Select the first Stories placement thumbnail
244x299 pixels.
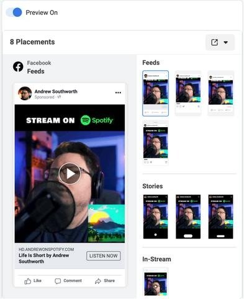(x=155, y=217)
